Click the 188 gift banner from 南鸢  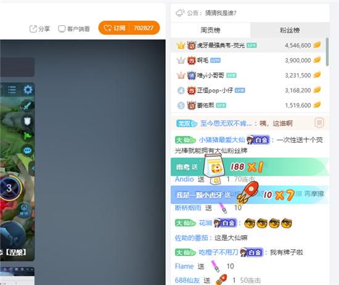(x=250, y=166)
